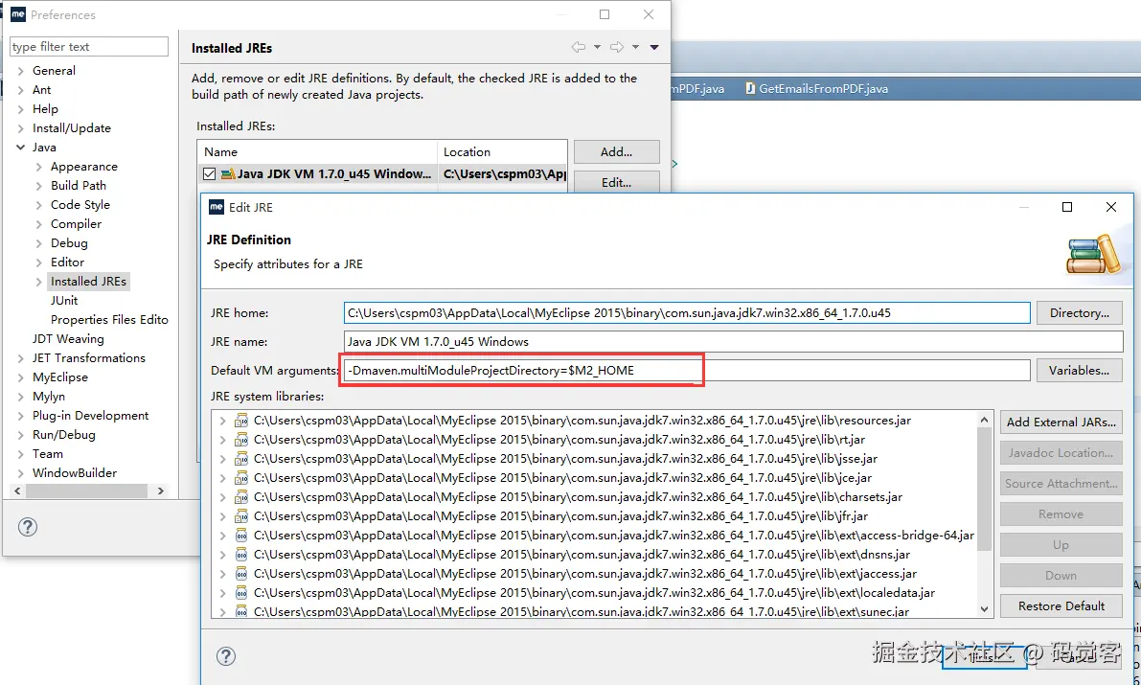Expand the Team preferences node
Viewport: 1141px width, 685px height.
(20, 453)
